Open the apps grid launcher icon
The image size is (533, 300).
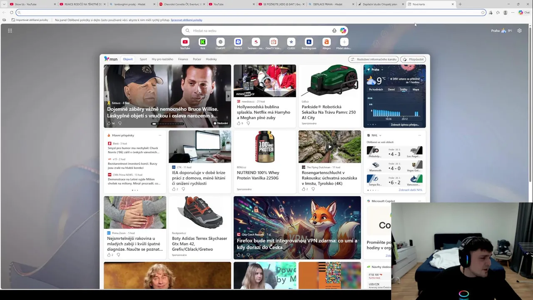(10, 30)
